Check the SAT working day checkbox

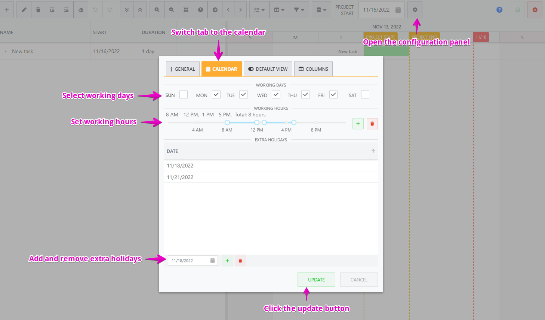pyautogui.click(x=365, y=95)
